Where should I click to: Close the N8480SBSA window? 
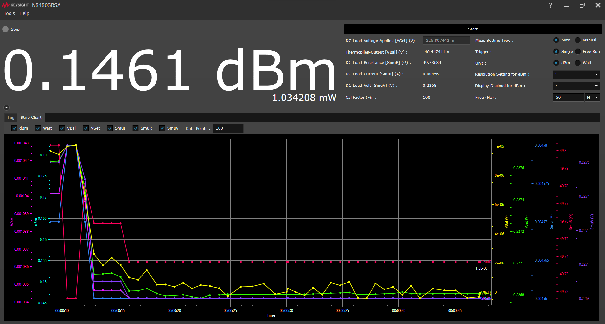coord(598,5)
